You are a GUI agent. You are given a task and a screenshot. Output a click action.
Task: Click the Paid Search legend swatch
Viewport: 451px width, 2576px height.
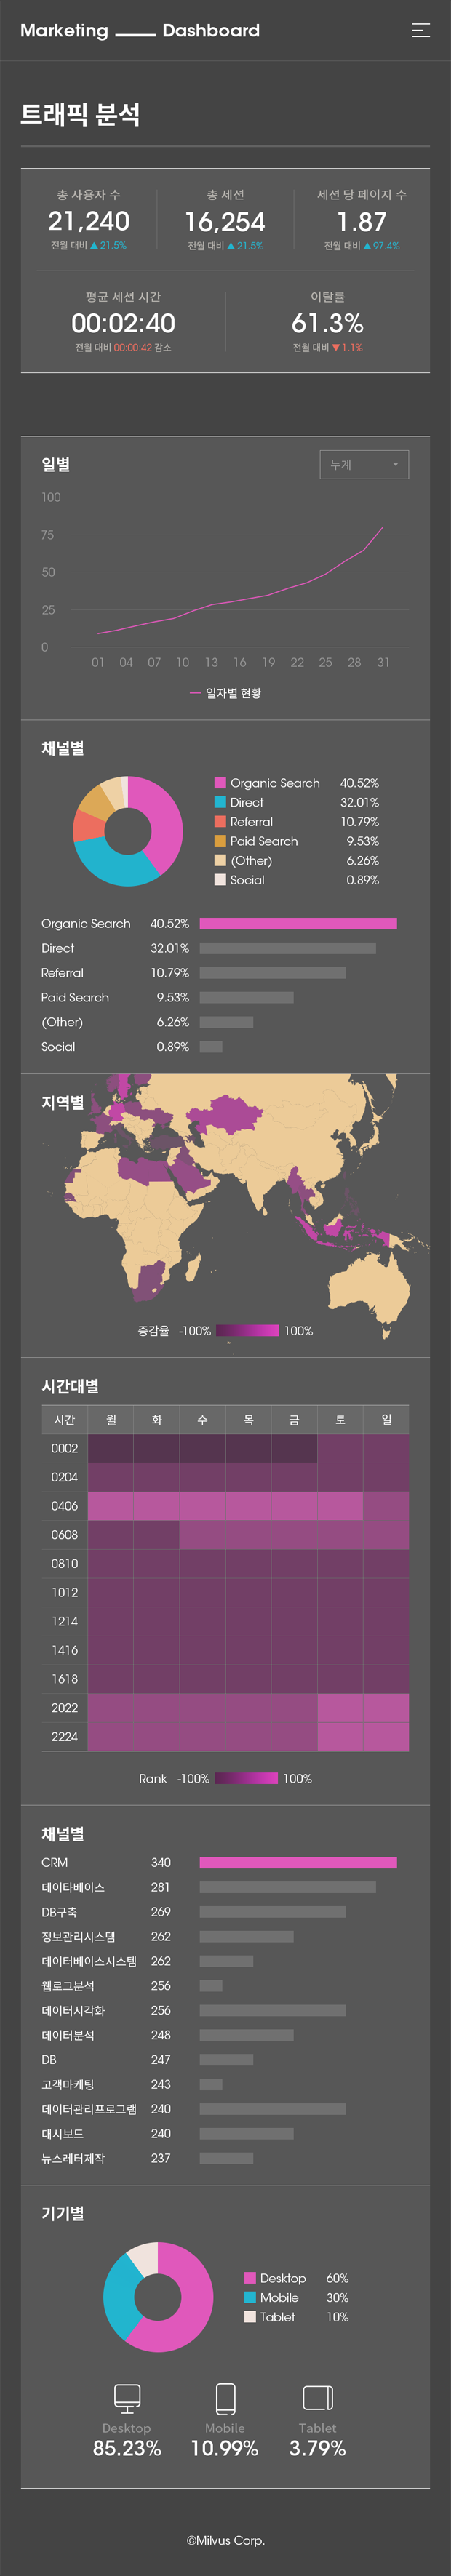pos(220,841)
